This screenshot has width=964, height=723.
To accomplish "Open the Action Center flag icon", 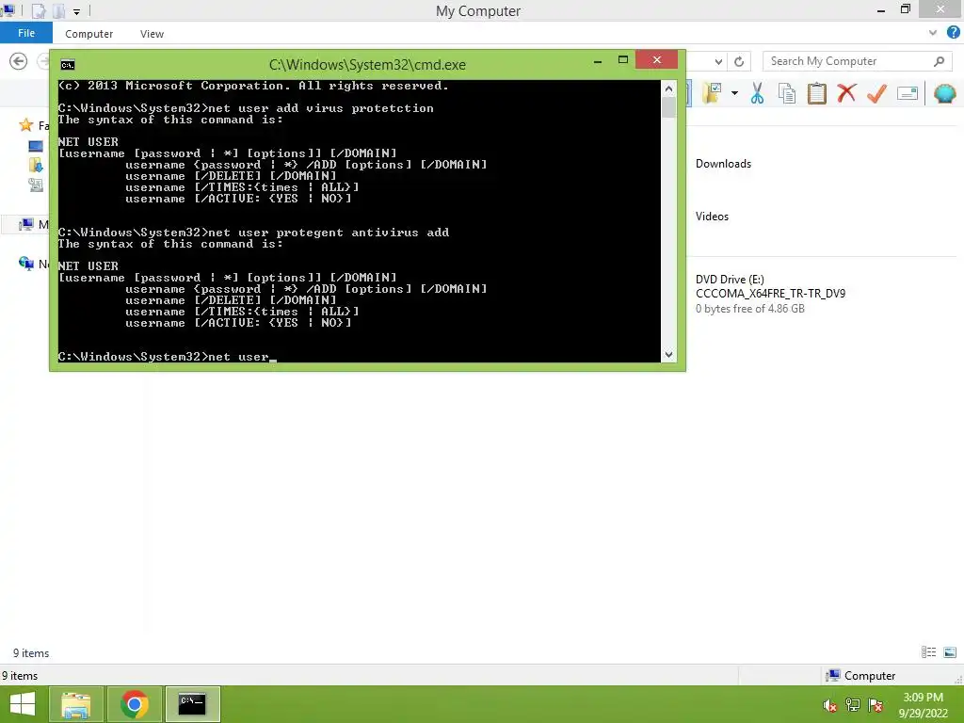I will [x=876, y=705].
